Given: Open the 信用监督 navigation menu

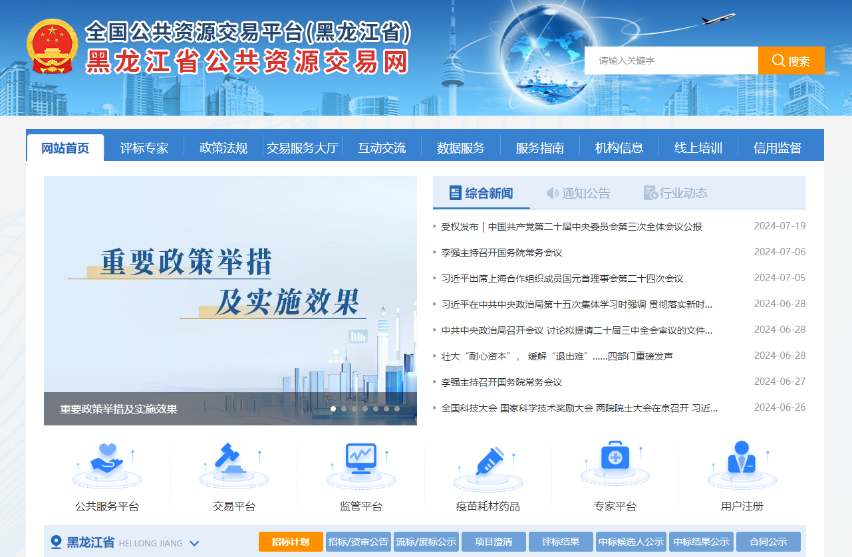Looking at the screenshot, I should point(774,147).
